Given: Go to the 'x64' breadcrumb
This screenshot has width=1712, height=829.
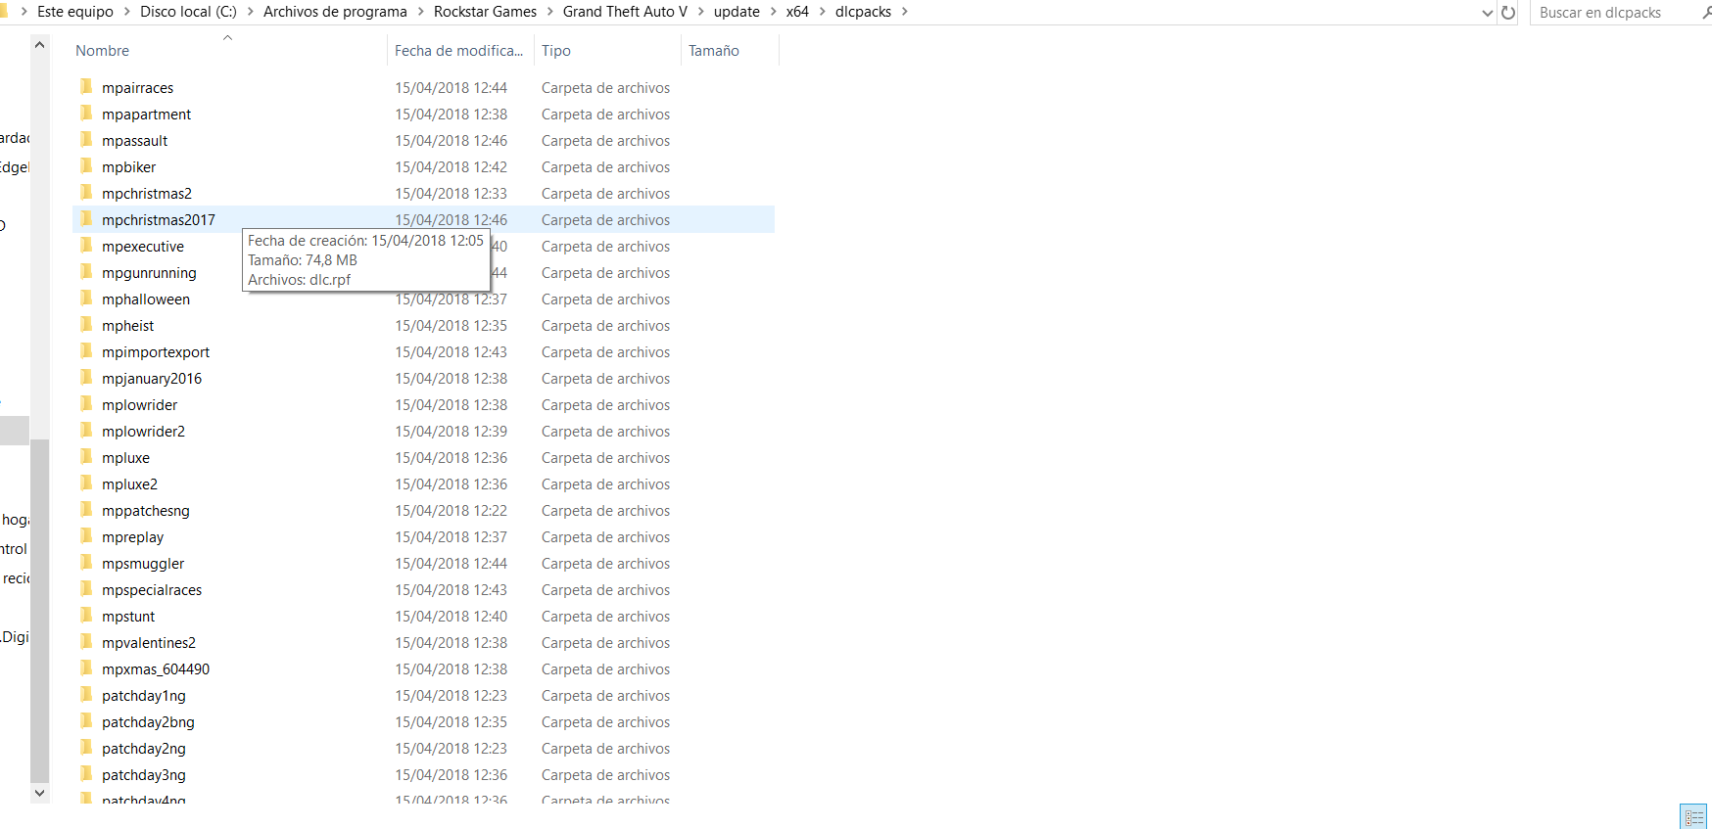Looking at the screenshot, I should (x=797, y=12).
